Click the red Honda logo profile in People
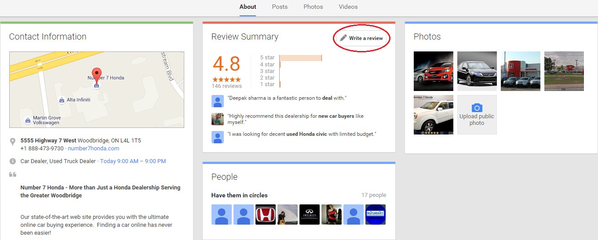This screenshot has height=240, width=598. 266,215
